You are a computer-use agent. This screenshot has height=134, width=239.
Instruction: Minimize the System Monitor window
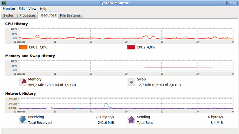click(x=224, y=3)
